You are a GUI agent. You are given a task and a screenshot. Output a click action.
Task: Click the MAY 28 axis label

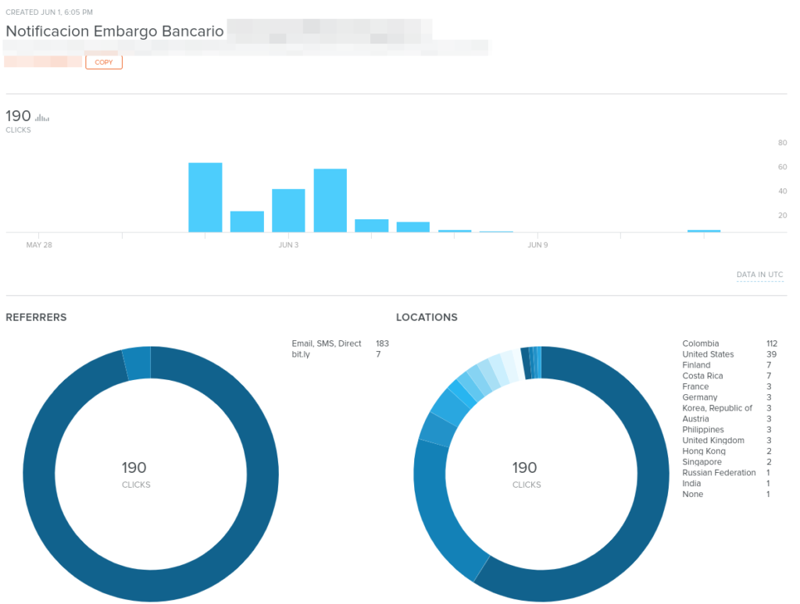(39, 245)
